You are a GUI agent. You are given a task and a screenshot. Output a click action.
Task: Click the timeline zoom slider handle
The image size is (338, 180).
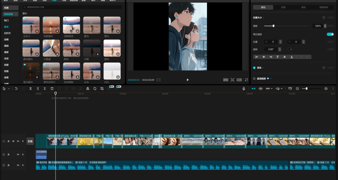306,88
